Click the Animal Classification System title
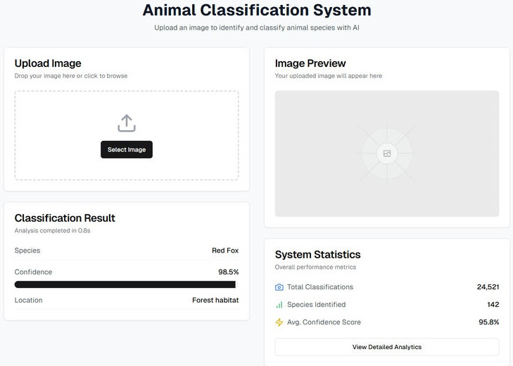 pos(257,11)
